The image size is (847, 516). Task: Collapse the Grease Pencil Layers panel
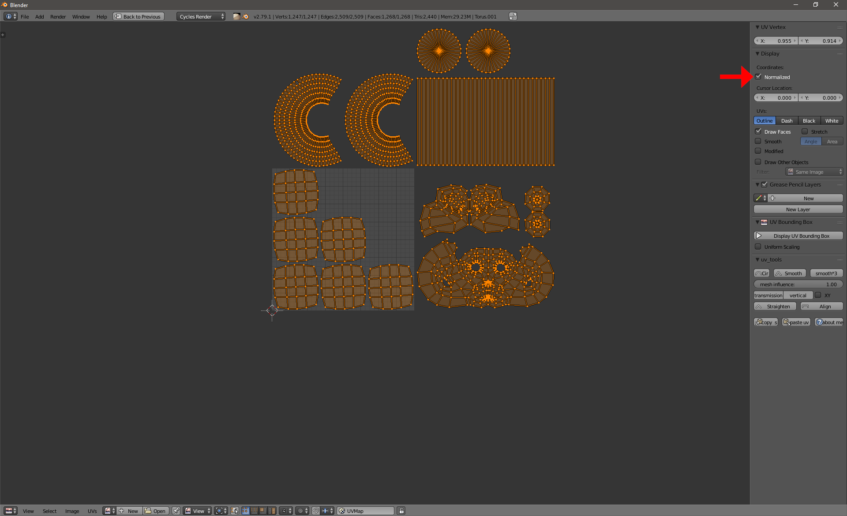click(x=757, y=185)
